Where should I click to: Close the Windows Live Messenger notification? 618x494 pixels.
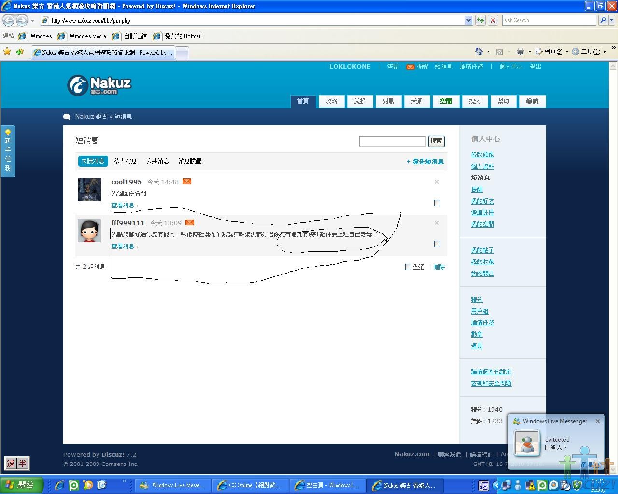click(597, 421)
